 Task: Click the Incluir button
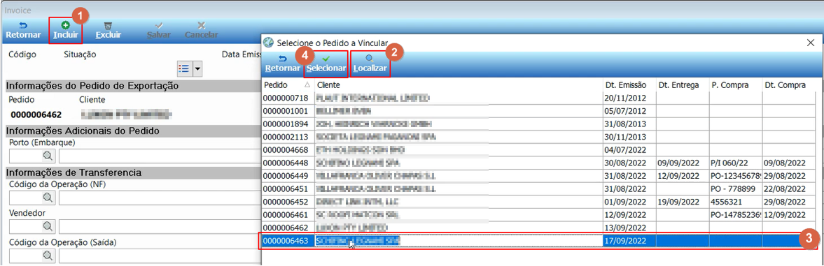point(66,31)
